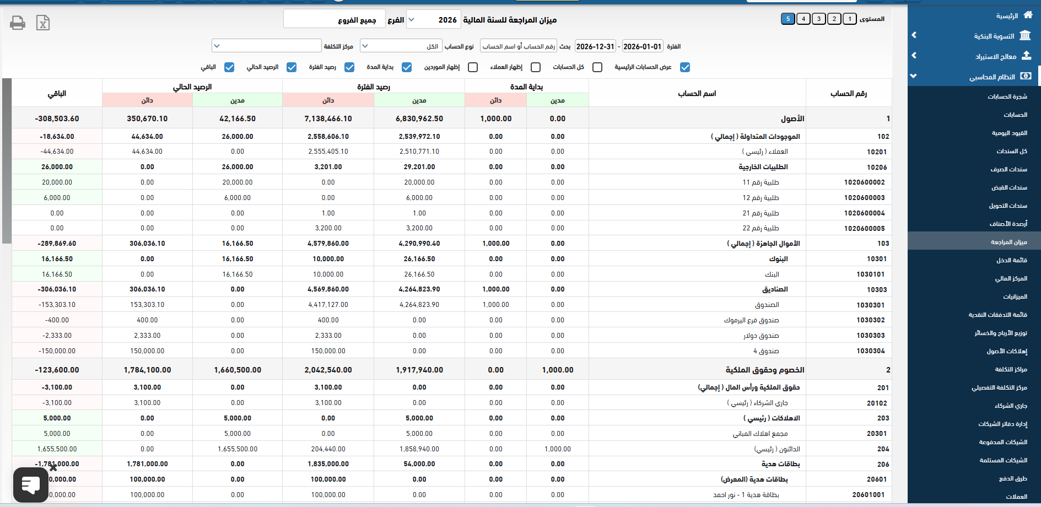Screen dimensions: 1041x507
Task: Enable إظهار الموردين checkbox
Action: pos(473,67)
